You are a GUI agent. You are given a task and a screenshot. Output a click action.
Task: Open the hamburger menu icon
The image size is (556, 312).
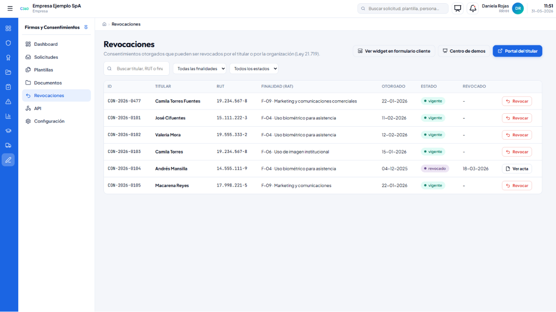pos(10,8)
